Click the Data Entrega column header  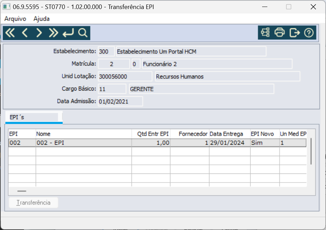click(230, 134)
